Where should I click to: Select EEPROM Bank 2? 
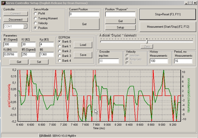coord(60,51)
